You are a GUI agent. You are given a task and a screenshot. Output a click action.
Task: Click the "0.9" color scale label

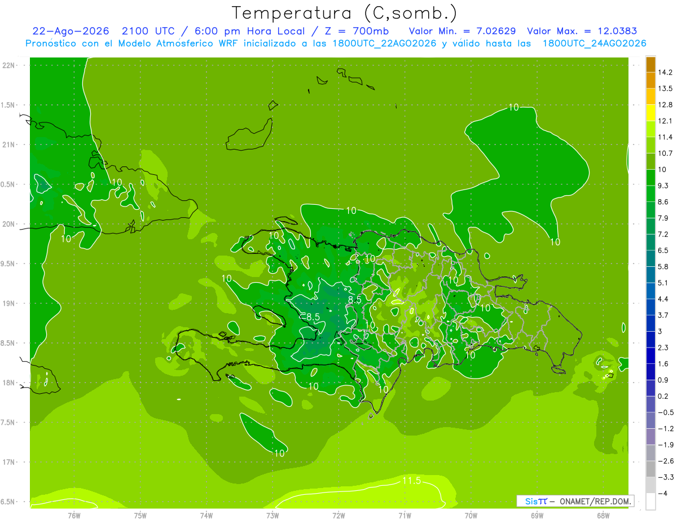(664, 380)
